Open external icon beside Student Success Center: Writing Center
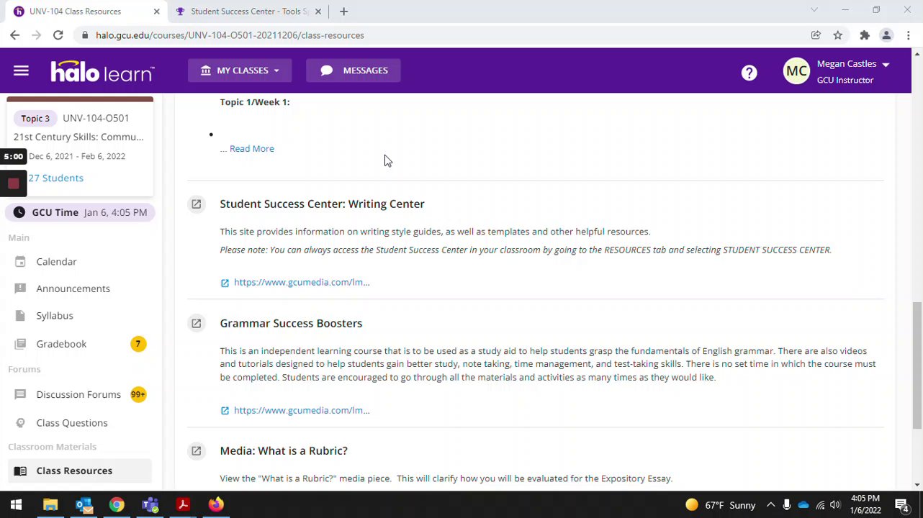Viewport: 923px width, 518px height. coord(196,204)
